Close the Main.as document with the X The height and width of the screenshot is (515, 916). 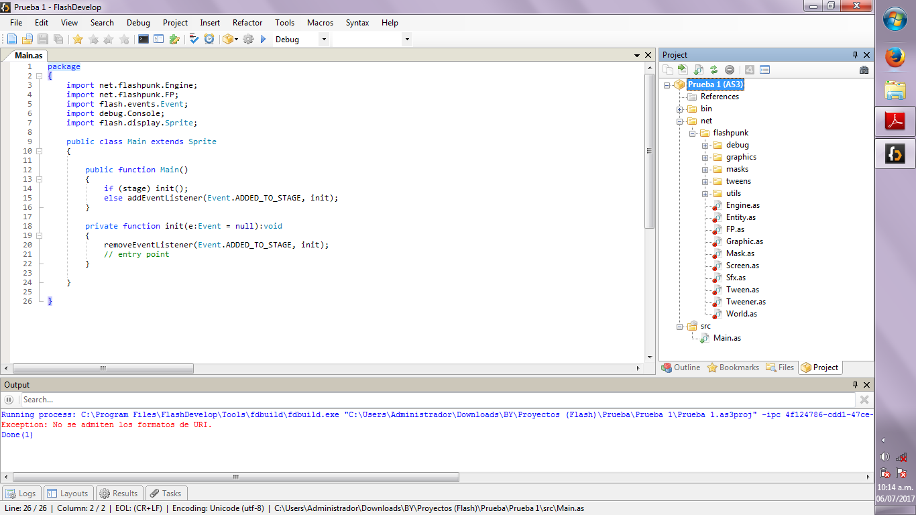pyautogui.click(x=648, y=55)
